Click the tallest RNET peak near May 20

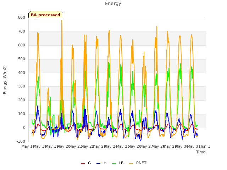point(62,20)
